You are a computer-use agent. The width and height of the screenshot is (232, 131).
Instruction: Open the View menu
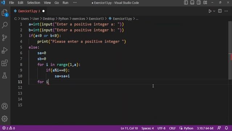[47, 3]
